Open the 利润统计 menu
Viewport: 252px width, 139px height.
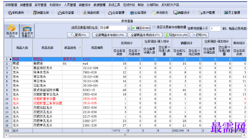click(55, 5)
